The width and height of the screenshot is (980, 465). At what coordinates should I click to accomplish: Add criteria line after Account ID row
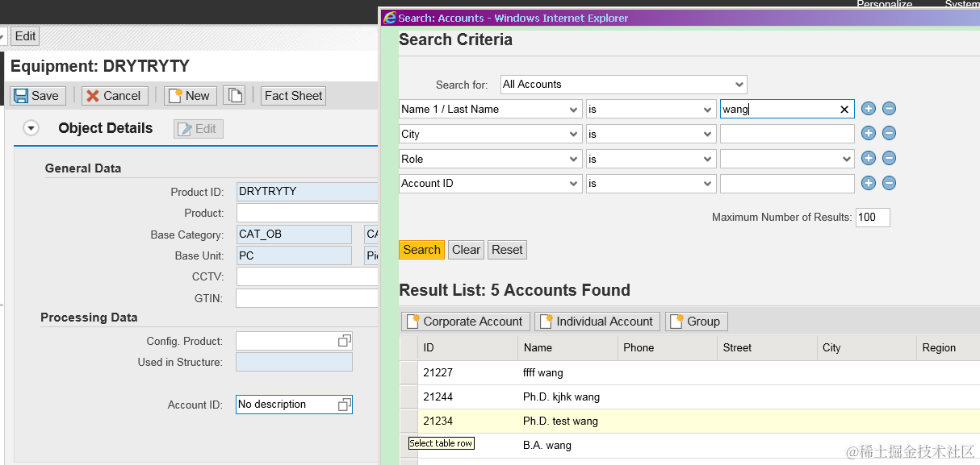click(869, 183)
